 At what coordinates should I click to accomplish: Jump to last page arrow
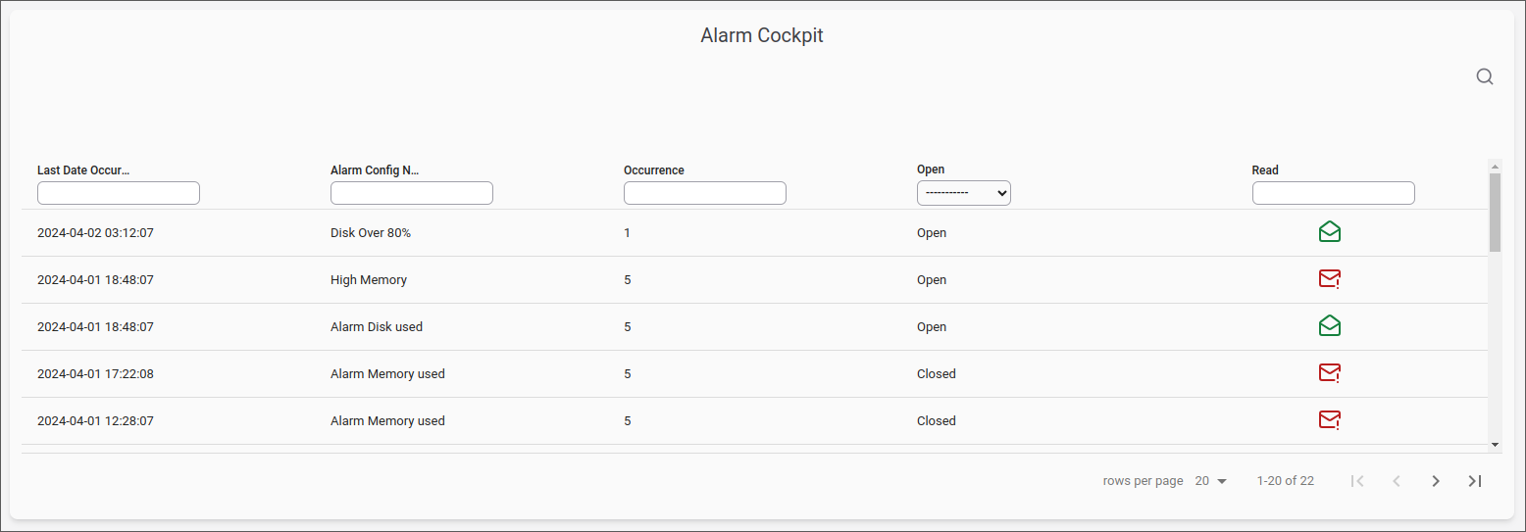(x=1475, y=481)
